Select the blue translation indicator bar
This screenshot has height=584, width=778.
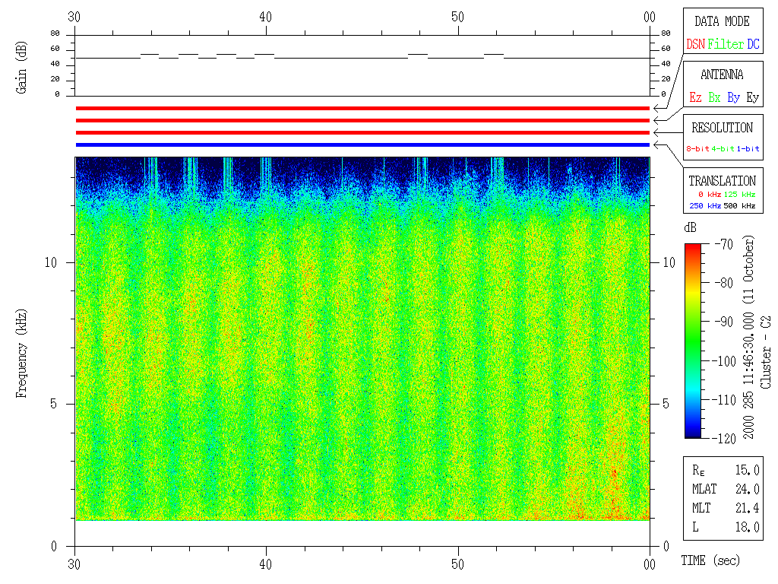pos(362,144)
